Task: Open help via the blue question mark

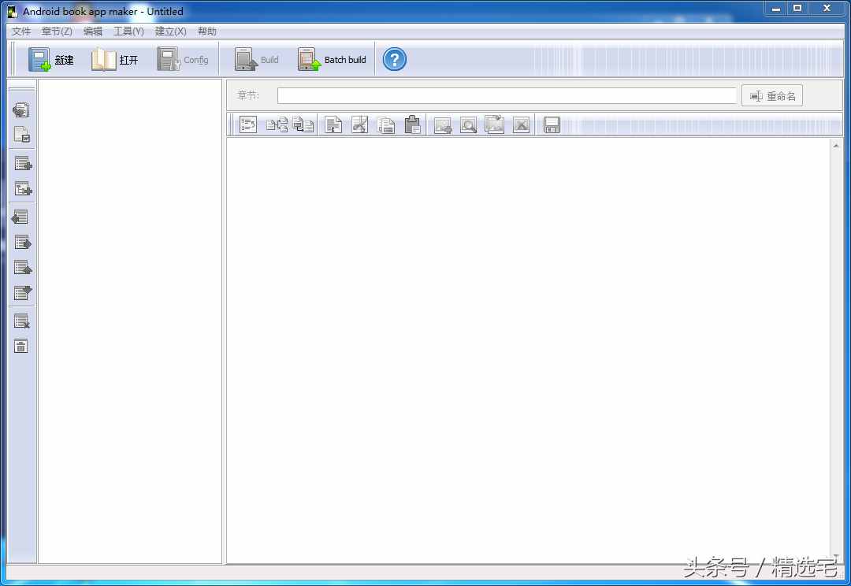Action: click(x=394, y=59)
